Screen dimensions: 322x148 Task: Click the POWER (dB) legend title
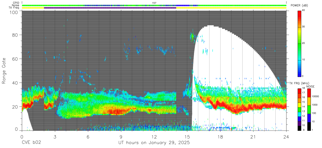point(299,5)
